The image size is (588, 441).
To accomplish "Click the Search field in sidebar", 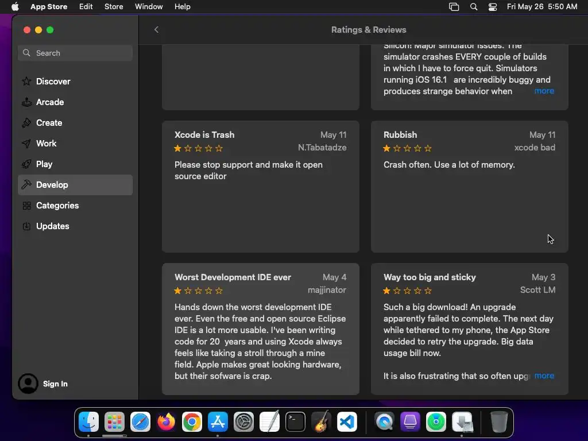I will click(x=75, y=53).
